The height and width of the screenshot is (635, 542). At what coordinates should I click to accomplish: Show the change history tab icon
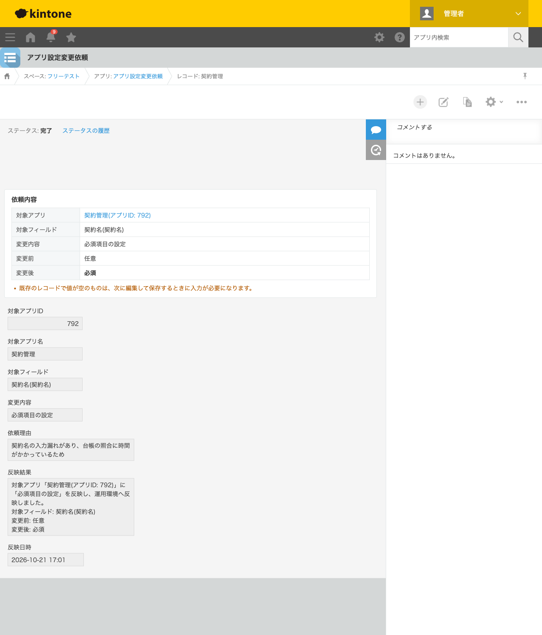coord(376,150)
